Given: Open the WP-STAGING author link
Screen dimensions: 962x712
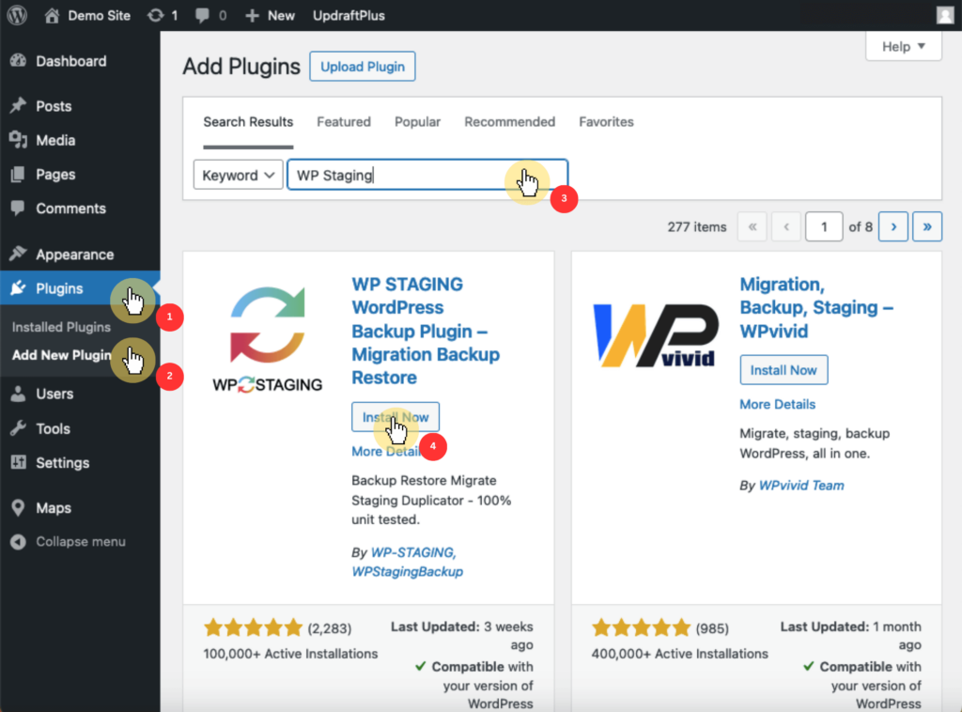Looking at the screenshot, I should click(413, 552).
